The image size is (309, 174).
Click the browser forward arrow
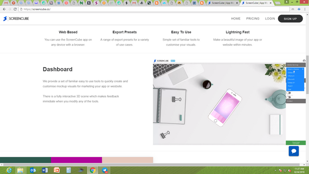point(10,9)
